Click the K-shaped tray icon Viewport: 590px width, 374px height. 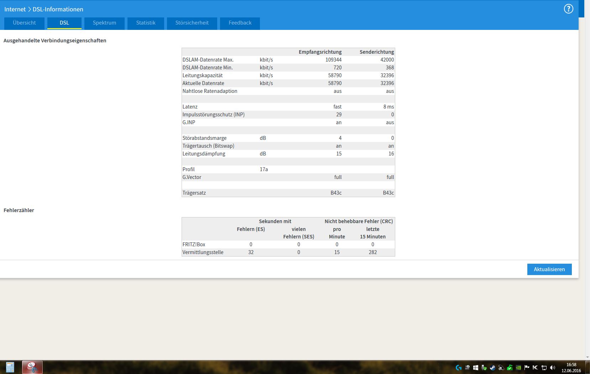536,368
